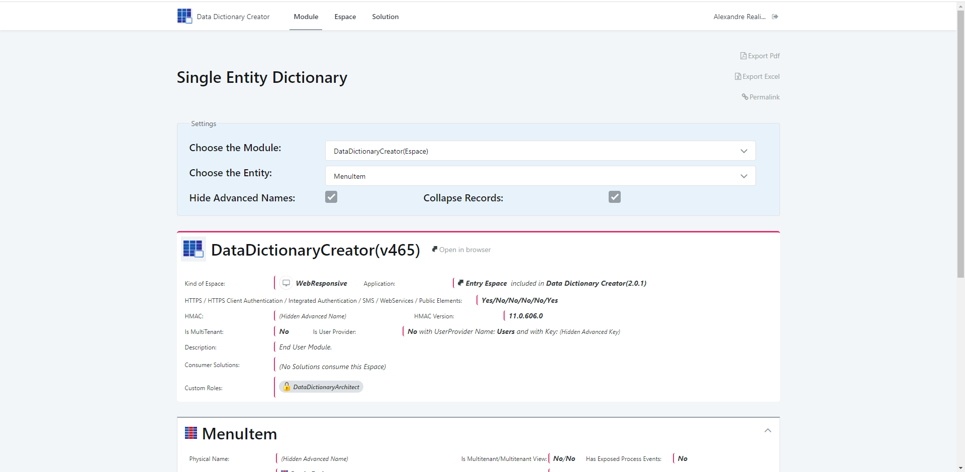Collapse the MenuItem section chevron
Screen dimensions: 965x472
767,430
